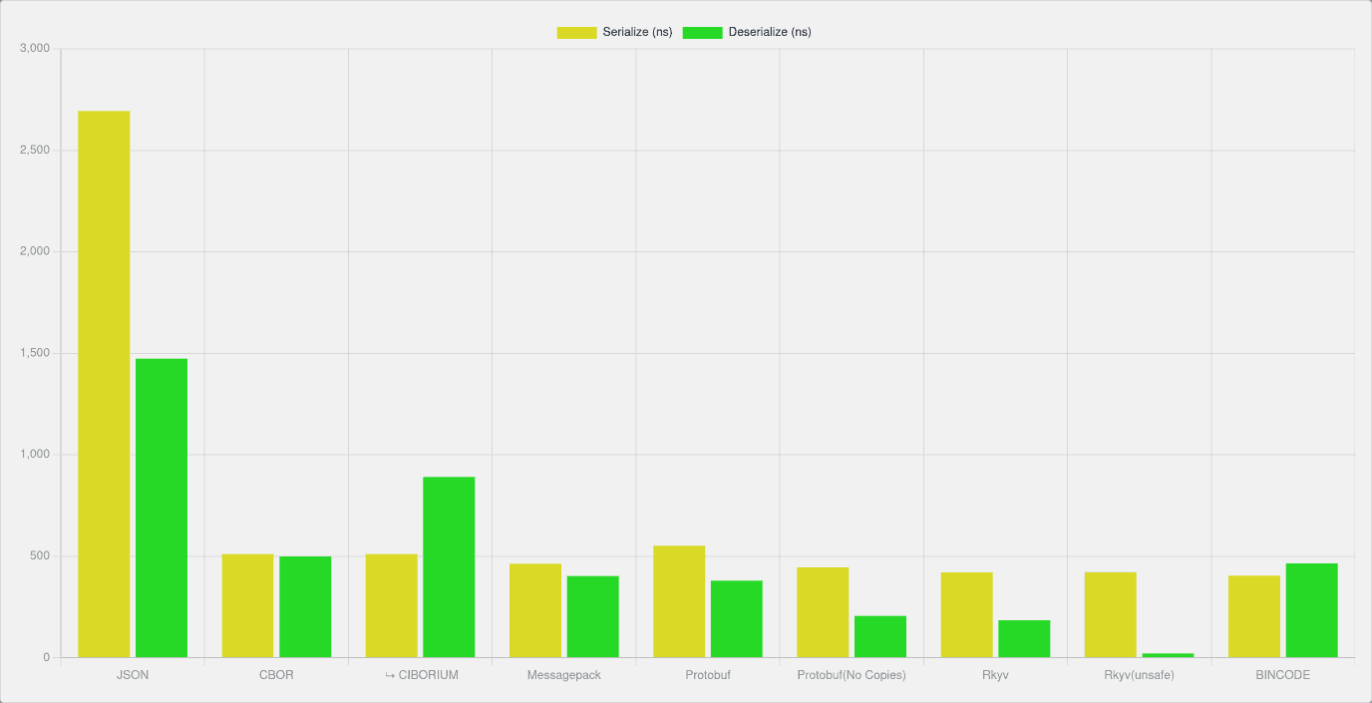Click the green CBOR deserialize bar

305,606
